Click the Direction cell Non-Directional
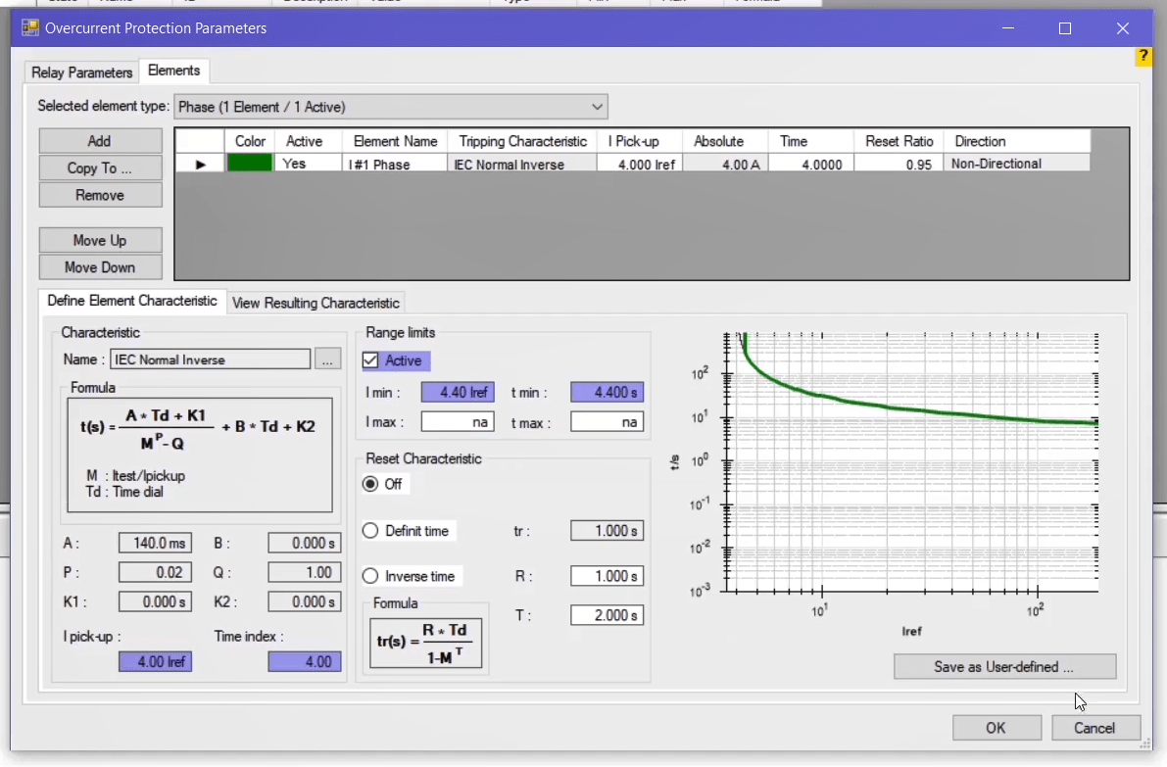The height and width of the screenshot is (767, 1167). [1016, 165]
